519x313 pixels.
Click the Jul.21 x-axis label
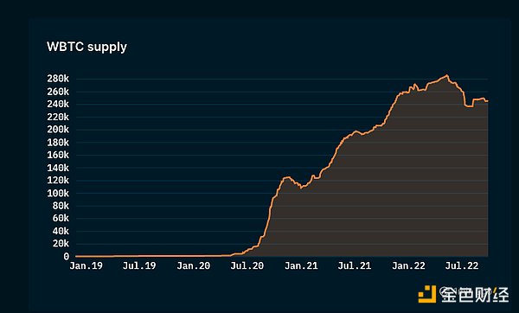(355, 265)
